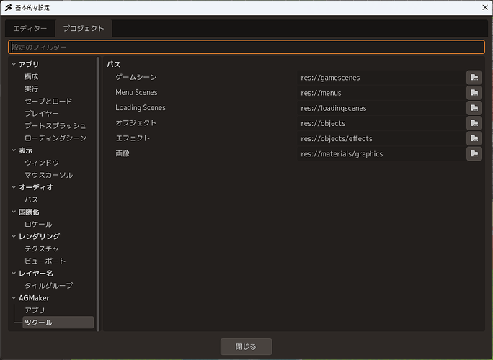Collapse the レイヤー名 category
Screen dimensions: 493x360
tap(14, 274)
